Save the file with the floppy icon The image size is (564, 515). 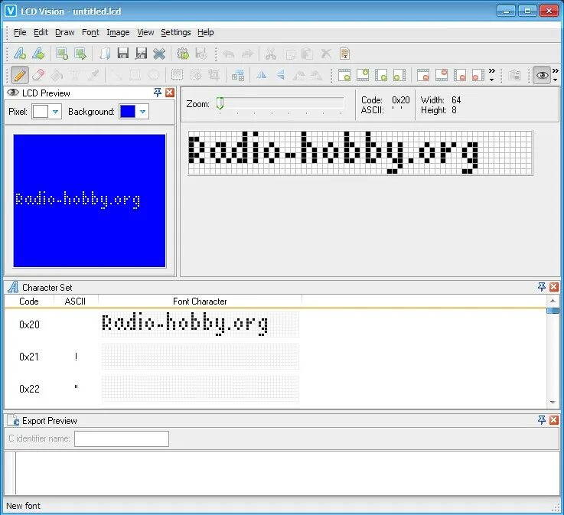click(123, 54)
